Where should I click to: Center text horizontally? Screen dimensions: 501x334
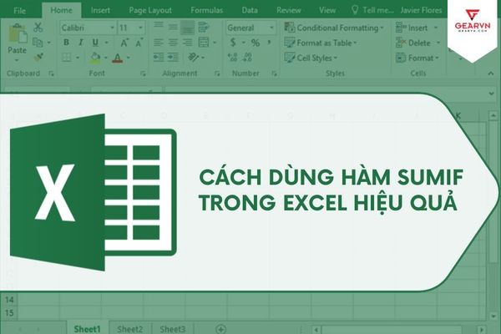(x=173, y=43)
